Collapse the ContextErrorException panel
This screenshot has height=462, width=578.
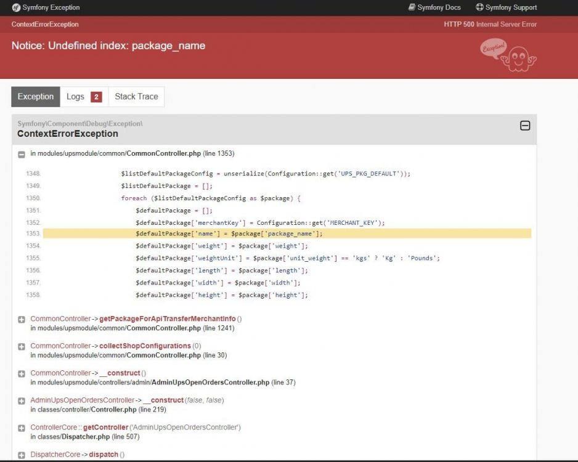(525, 126)
